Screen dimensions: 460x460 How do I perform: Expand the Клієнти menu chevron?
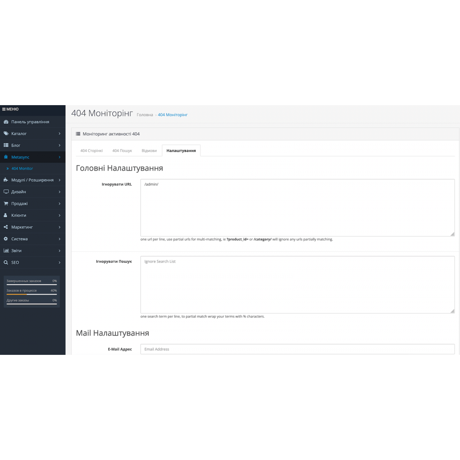tap(59, 216)
